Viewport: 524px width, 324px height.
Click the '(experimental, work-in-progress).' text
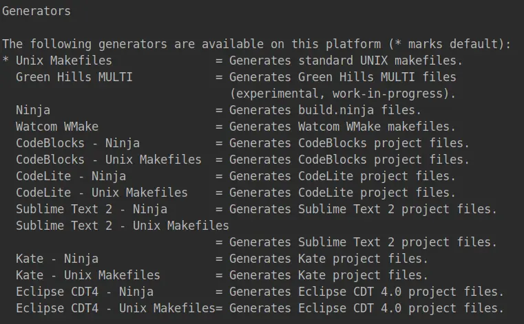342,94
